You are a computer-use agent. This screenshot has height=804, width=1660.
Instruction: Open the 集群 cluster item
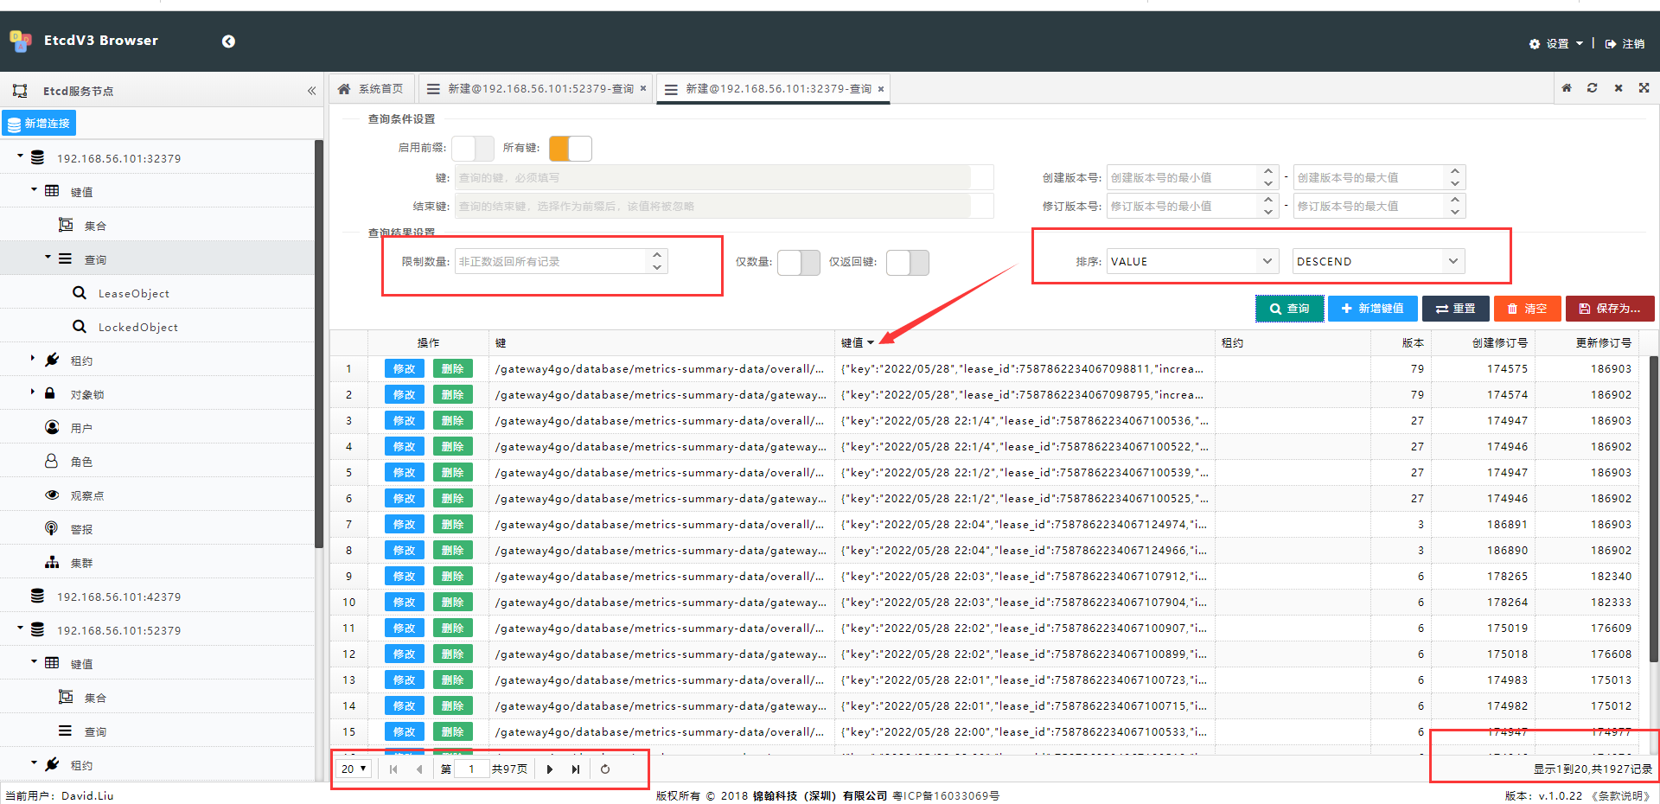pos(81,563)
